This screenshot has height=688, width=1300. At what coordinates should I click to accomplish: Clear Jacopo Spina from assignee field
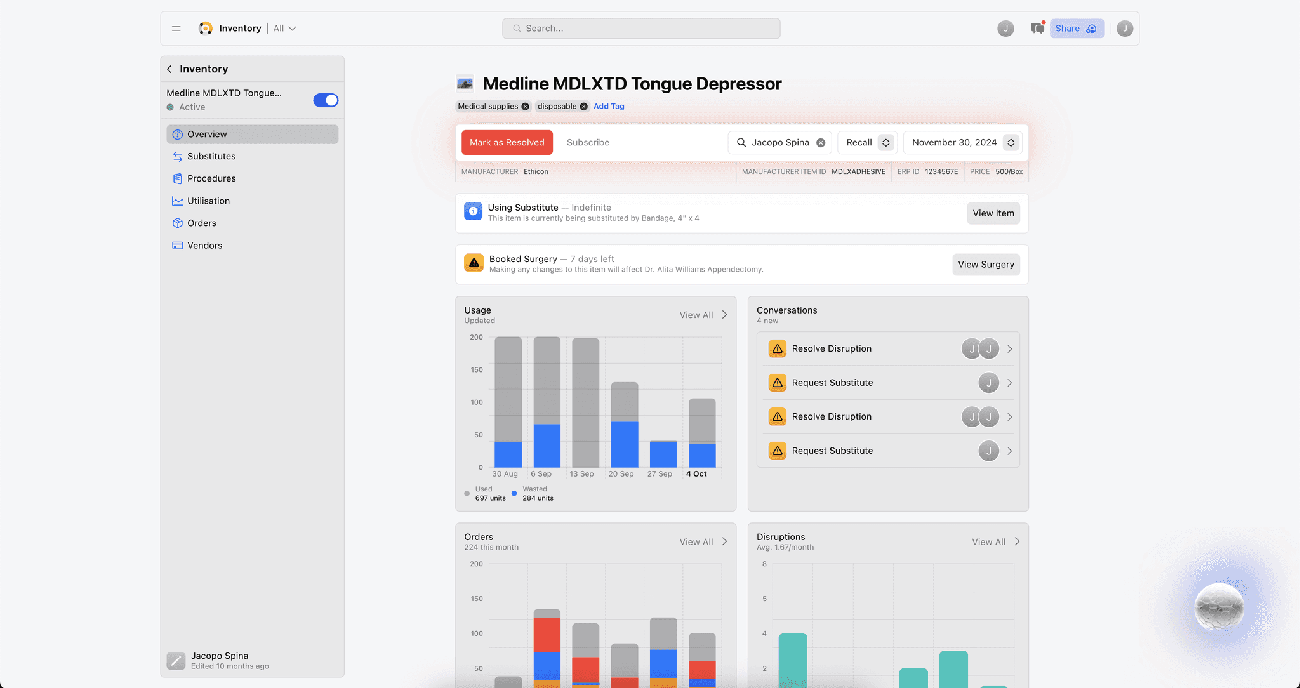pos(821,143)
